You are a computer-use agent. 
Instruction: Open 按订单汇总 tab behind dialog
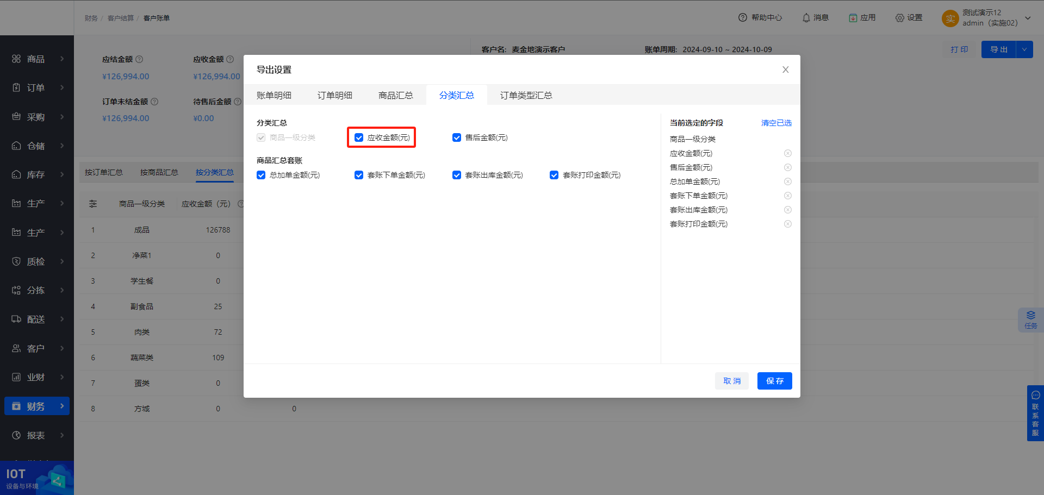(104, 172)
